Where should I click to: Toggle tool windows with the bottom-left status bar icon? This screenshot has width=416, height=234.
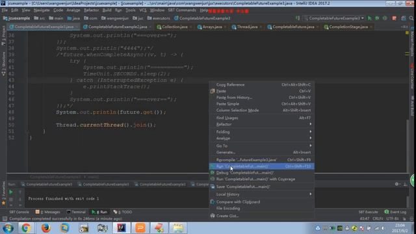pos(5,218)
